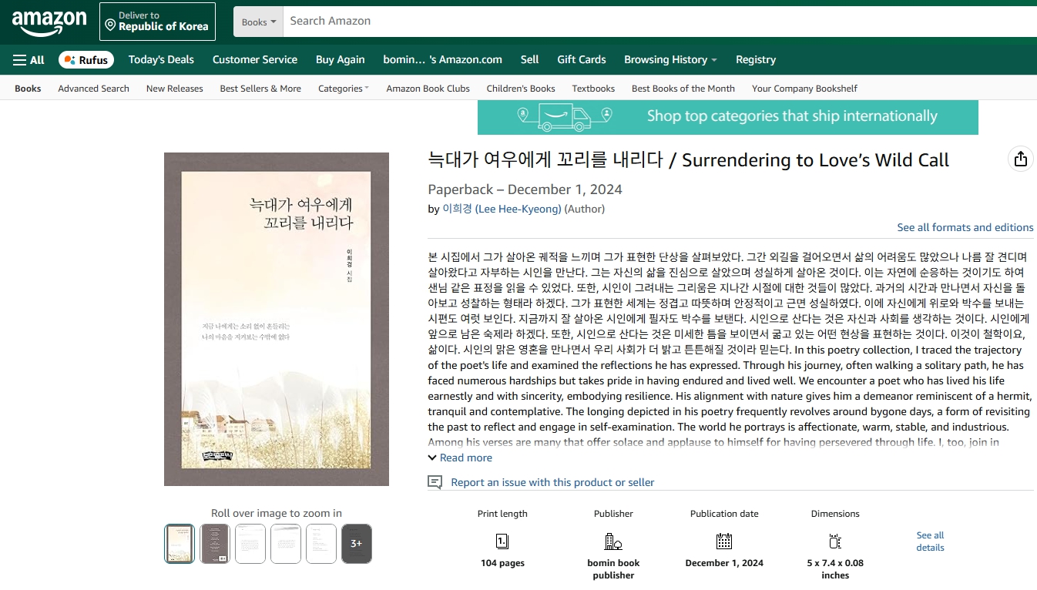This screenshot has height=590, width=1037.
Task: Click Paperback – December 1, 2024 text
Action: (x=525, y=189)
